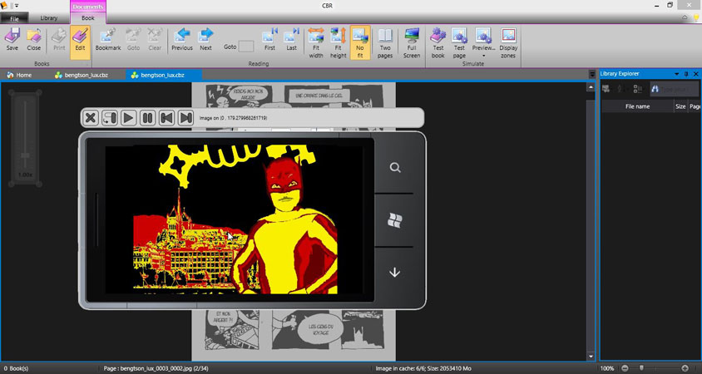Skip to next frame in simulator

[185, 118]
